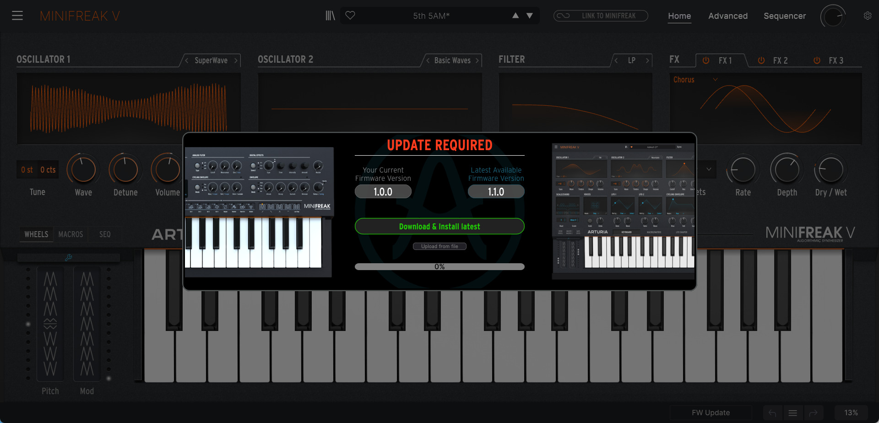Select previous filter type arrow
Image resolution: width=879 pixels, height=423 pixels.
(x=616, y=60)
